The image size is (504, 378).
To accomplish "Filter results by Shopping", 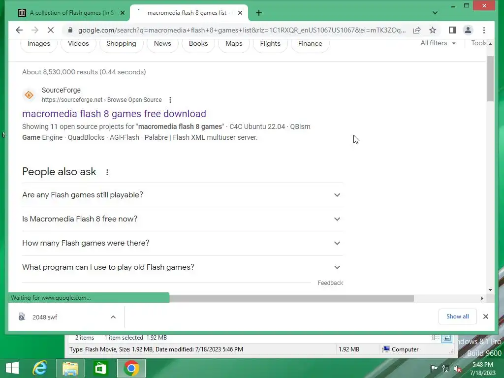I will coord(121,44).
